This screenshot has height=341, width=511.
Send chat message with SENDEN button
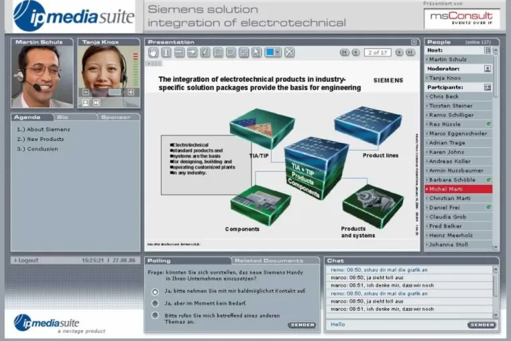pyautogui.click(x=482, y=325)
